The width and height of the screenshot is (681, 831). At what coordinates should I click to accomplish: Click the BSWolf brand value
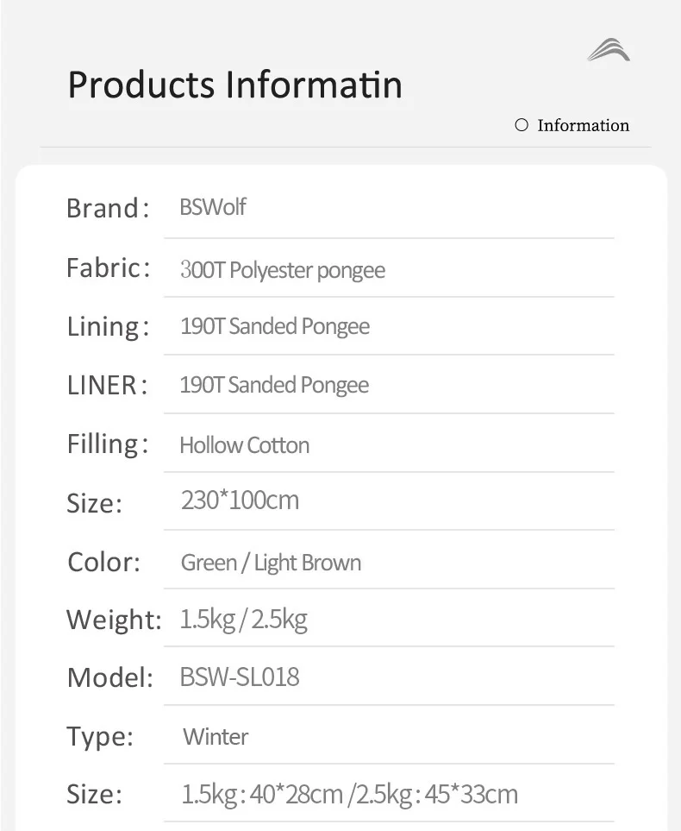[213, 207]
